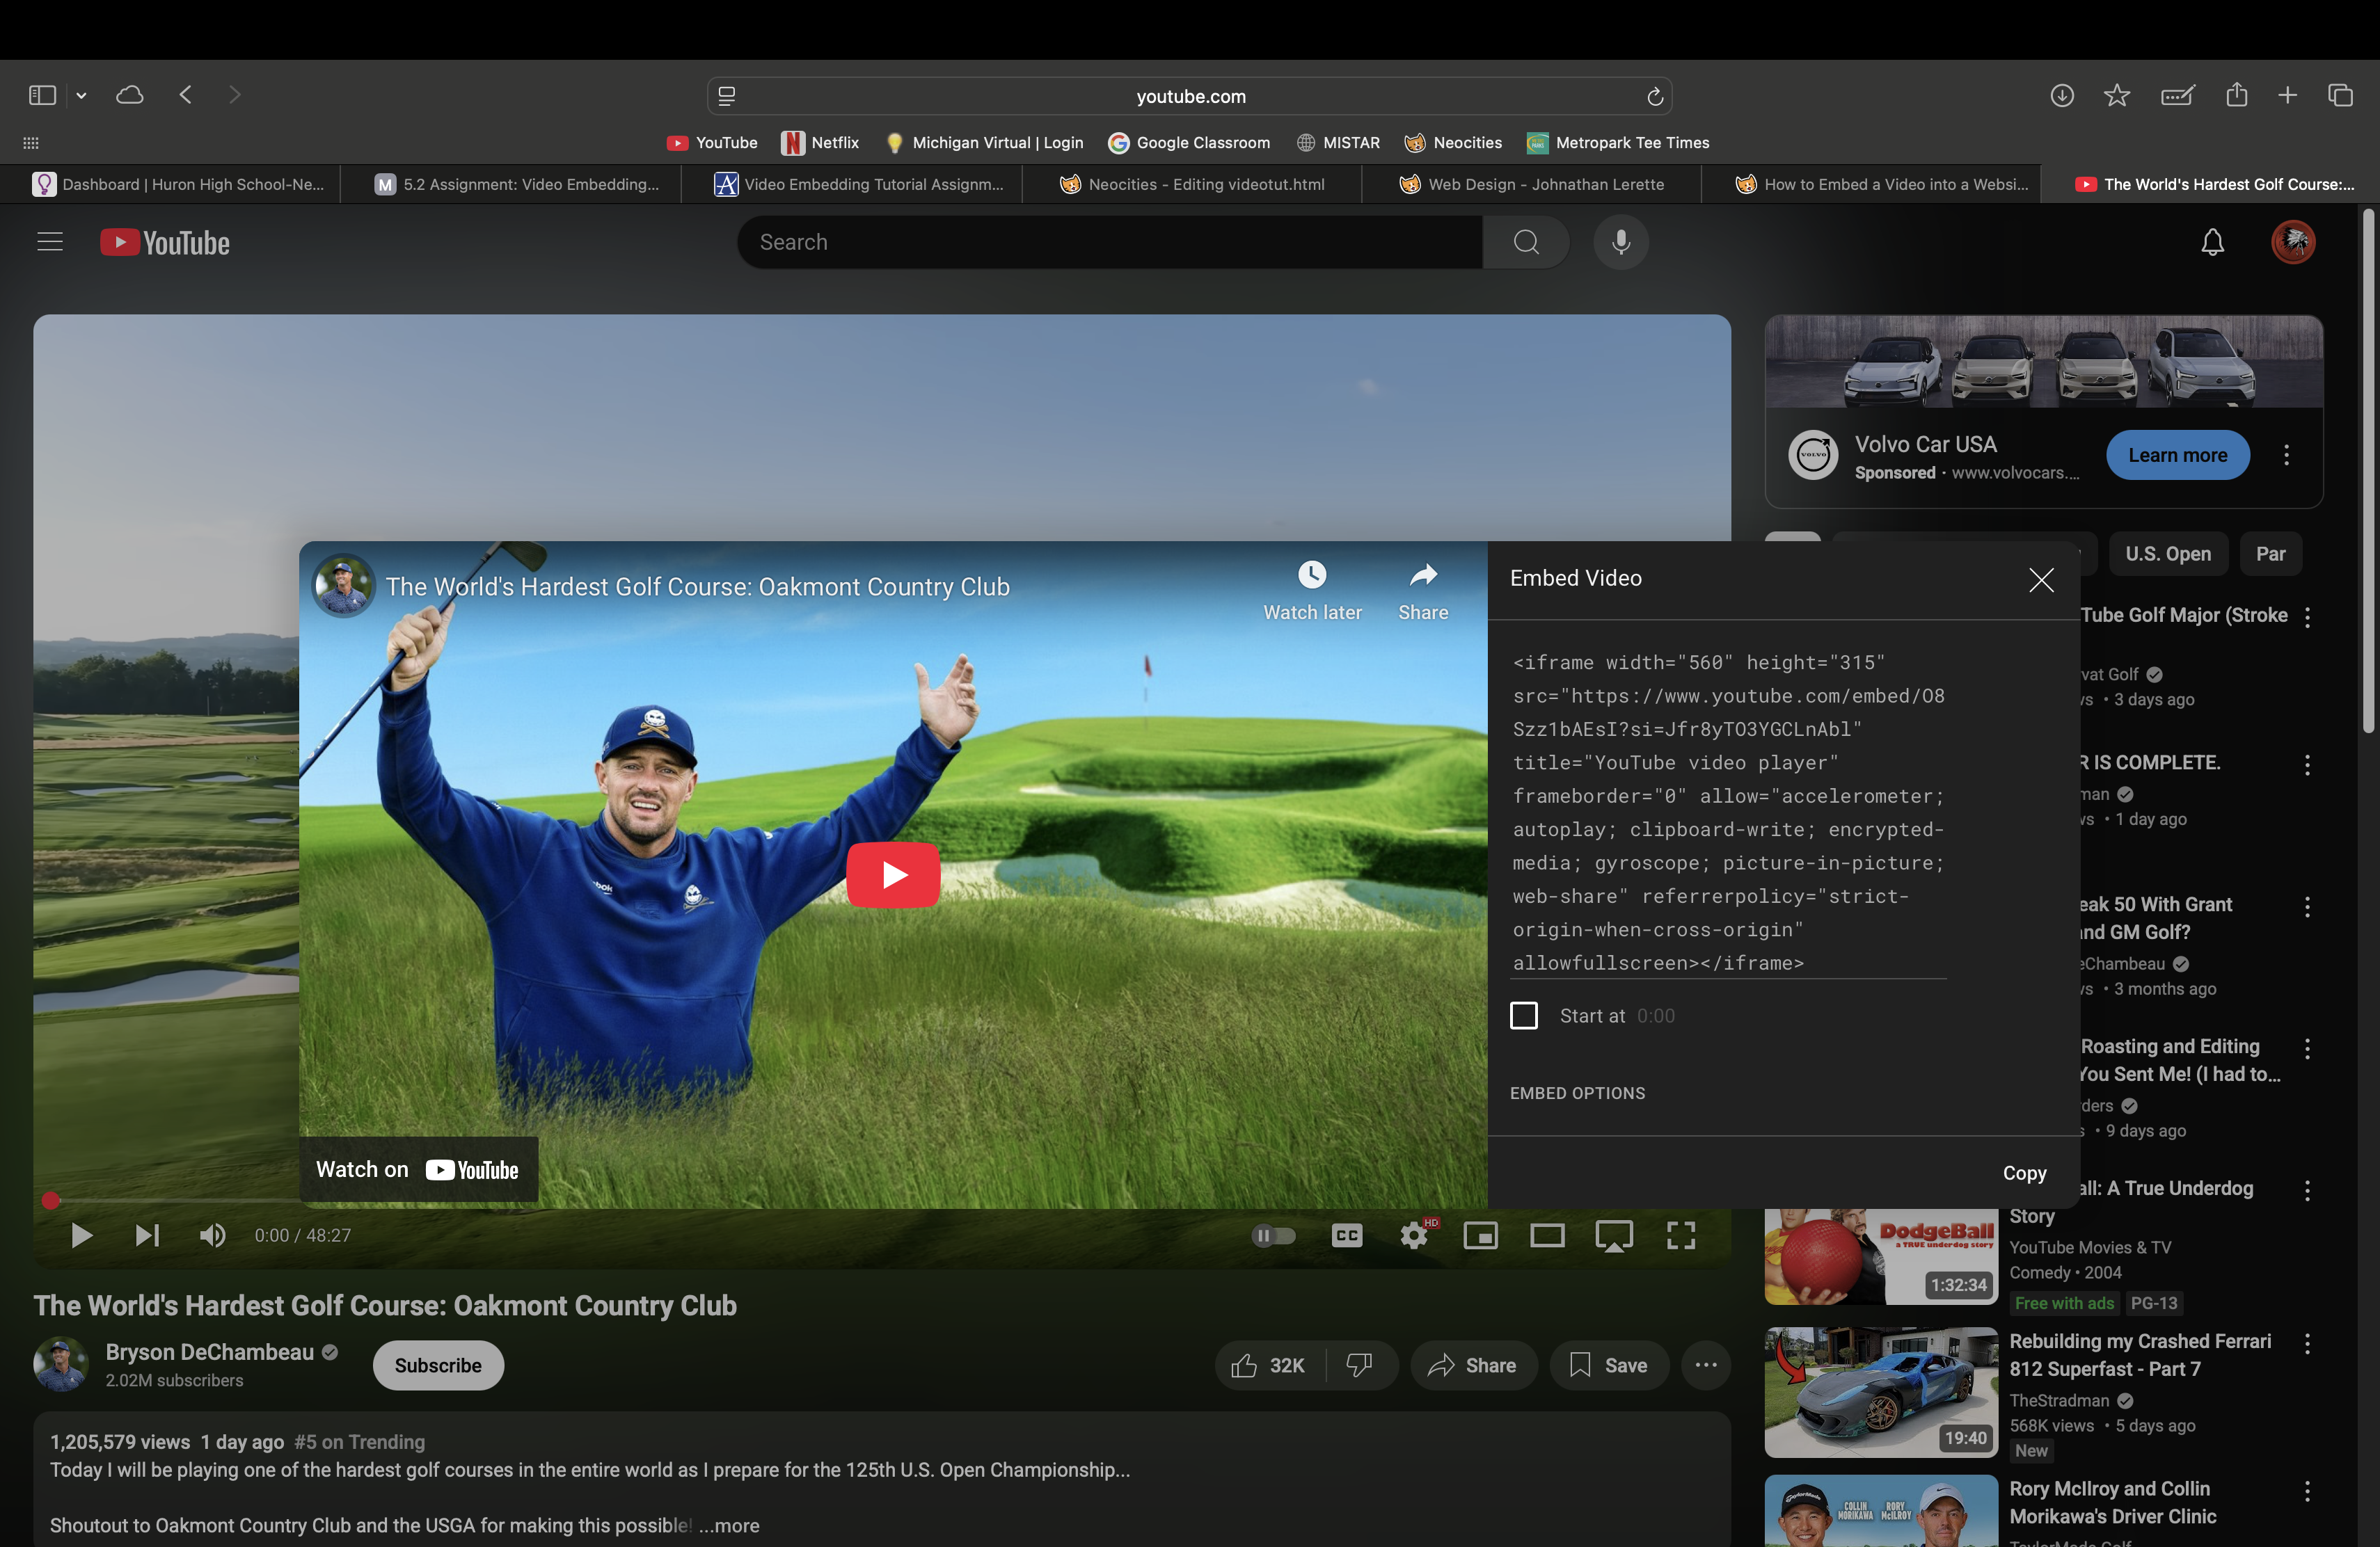Open the account avatar menu
This screenshot has width=2380, height=1547.
pyautogui.click(x=2293, y=242)
